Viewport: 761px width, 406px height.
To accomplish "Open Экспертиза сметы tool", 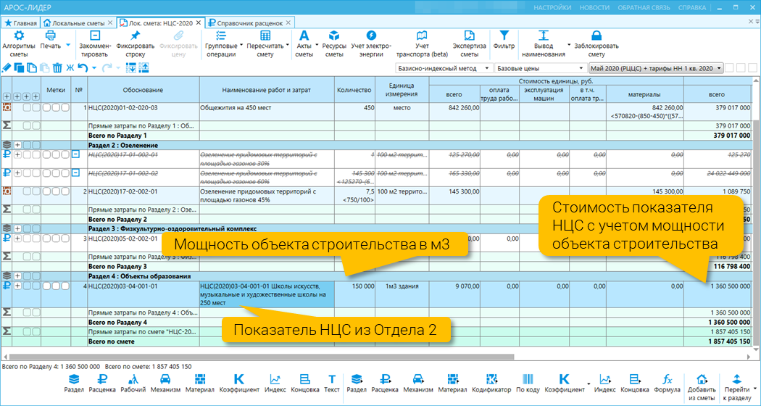I will point(470,43).
